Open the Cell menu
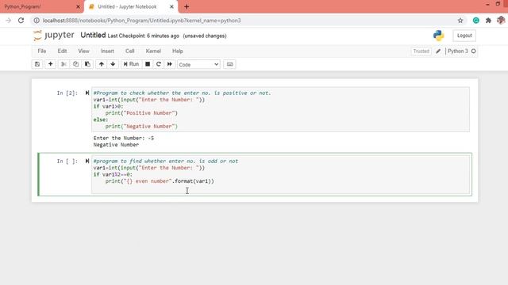Image resolution: width=508 pixels, height=285 pixels. coord(130,51)
